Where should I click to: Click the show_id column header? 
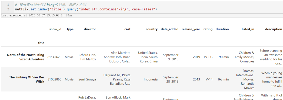click(x=55, y=29)
